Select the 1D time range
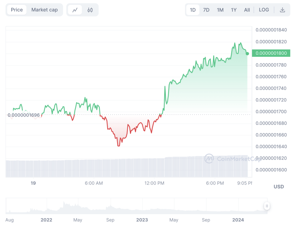The height and width of the screenshot is (227, 296). 193,10
